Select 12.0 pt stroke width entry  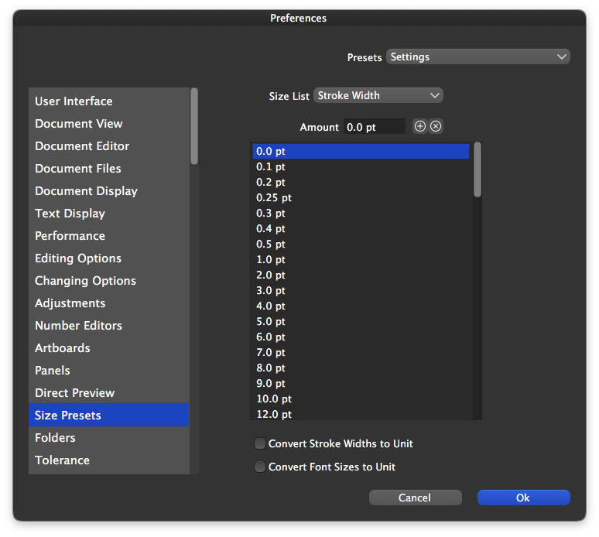[x=274, y=415]
